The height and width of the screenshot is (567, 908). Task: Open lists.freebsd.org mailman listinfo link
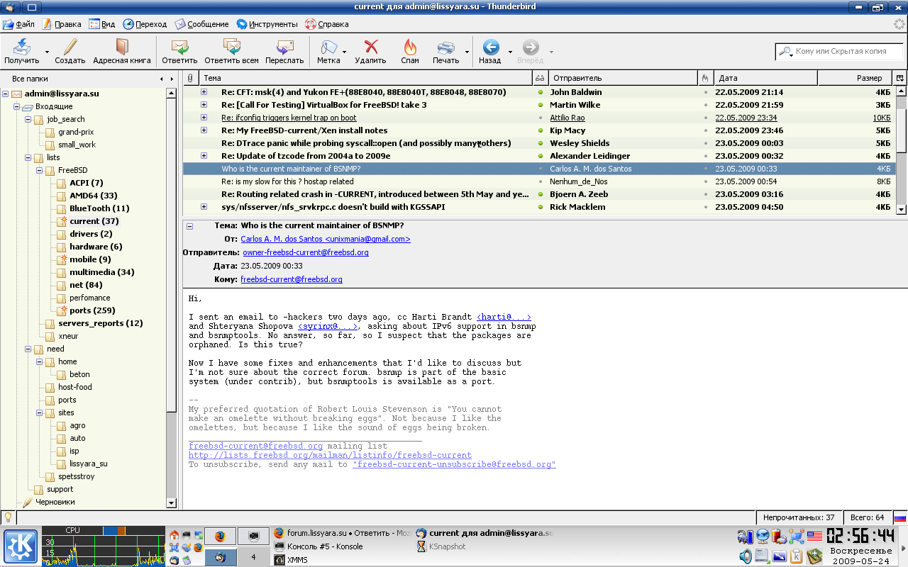point(330,455)
